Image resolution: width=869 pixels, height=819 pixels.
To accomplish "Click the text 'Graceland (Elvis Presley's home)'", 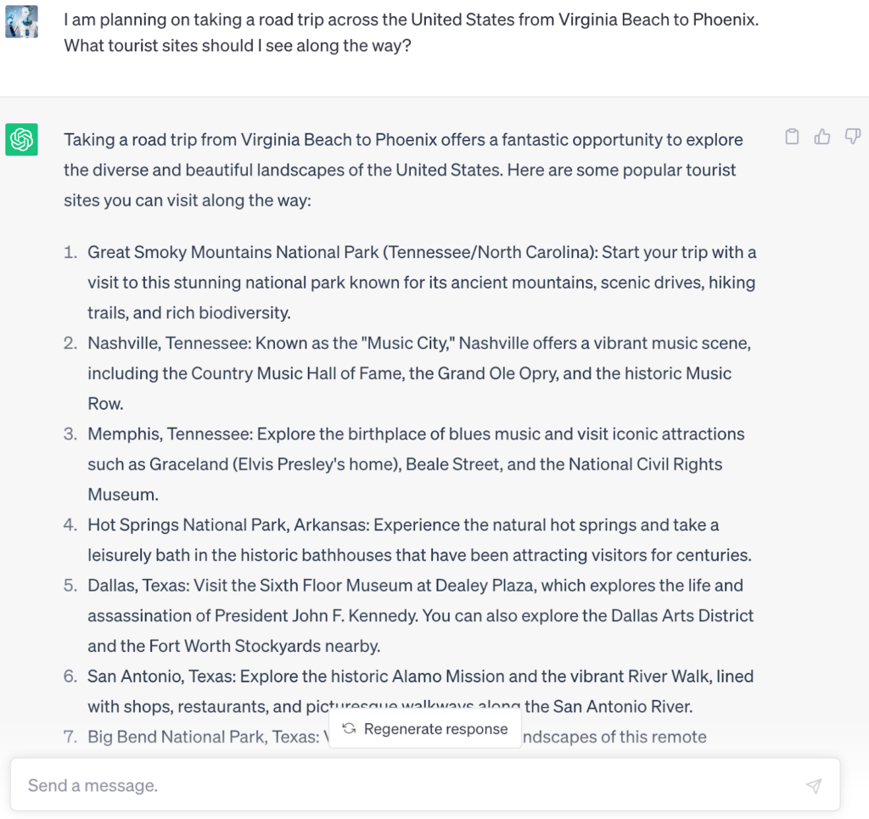I will (276, 463).
